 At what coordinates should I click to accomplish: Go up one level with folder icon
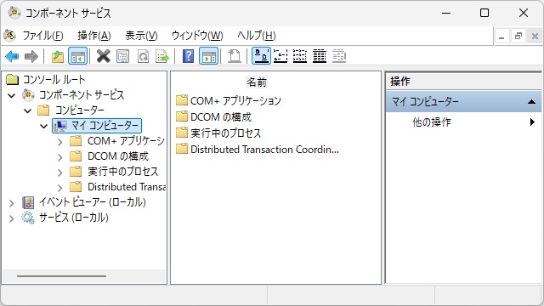(58, 56)
